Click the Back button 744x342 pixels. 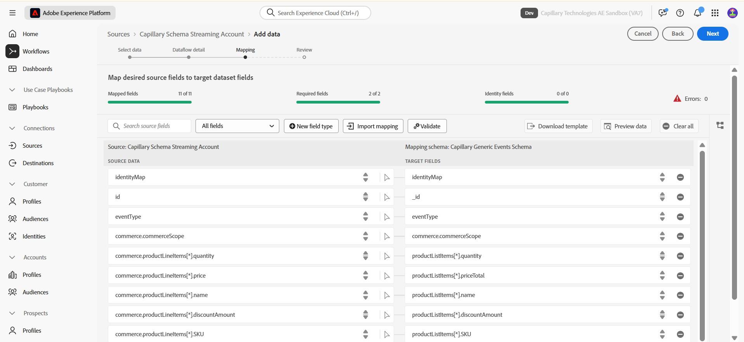678,34
